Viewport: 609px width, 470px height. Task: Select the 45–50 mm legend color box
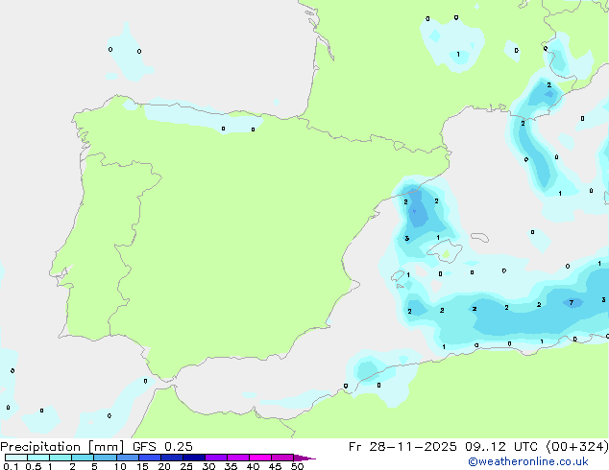(282, 458)
